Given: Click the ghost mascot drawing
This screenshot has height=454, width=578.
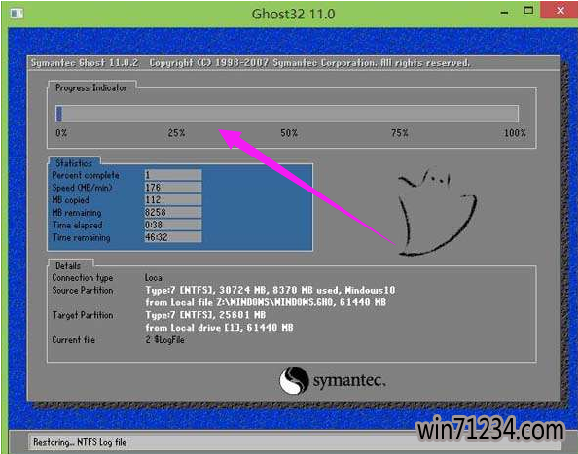Looking at the screenshot, I should click(437, 212).
